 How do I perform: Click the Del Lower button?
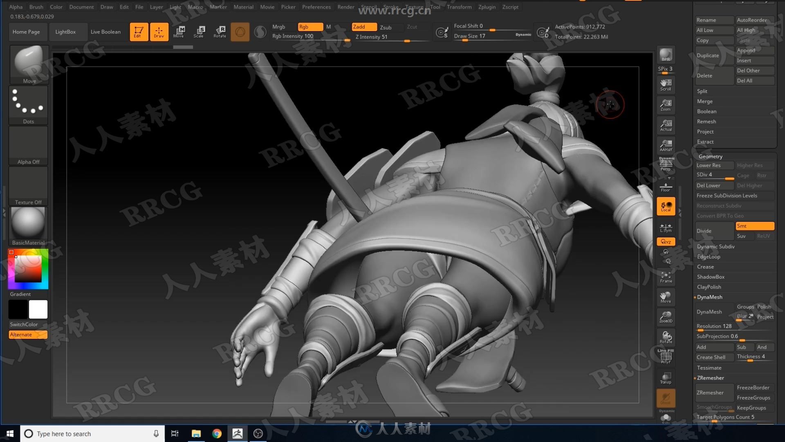pyautogui.click(x=714, y=185)
